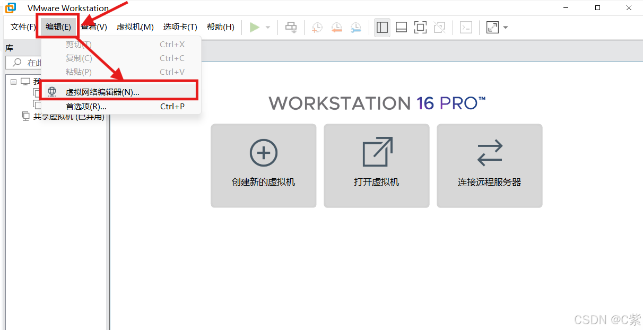
Task: Minimize the VMware Workstation window
Action: (567, 8)
